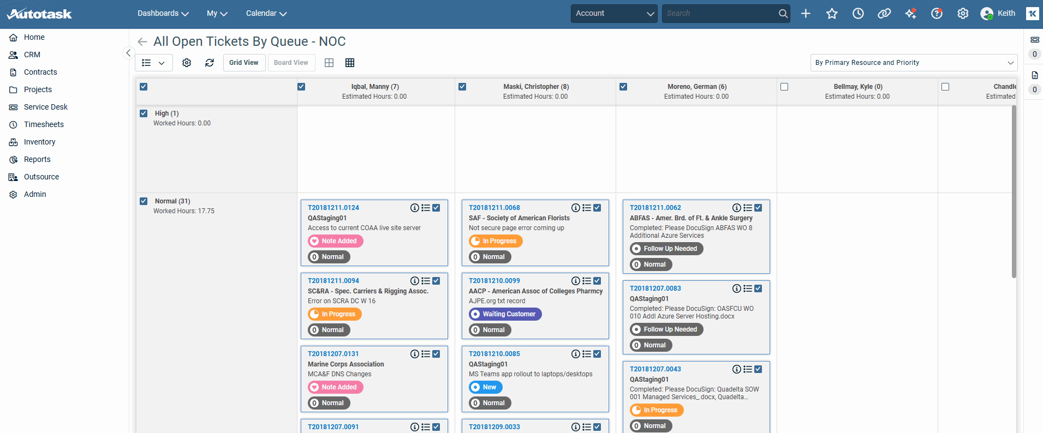Open the Admin section
The image size is (1043, 433).
[35, 194]
